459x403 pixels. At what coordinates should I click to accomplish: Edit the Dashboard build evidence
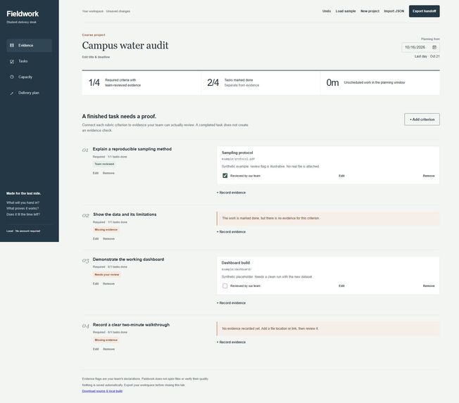(341, 286)
